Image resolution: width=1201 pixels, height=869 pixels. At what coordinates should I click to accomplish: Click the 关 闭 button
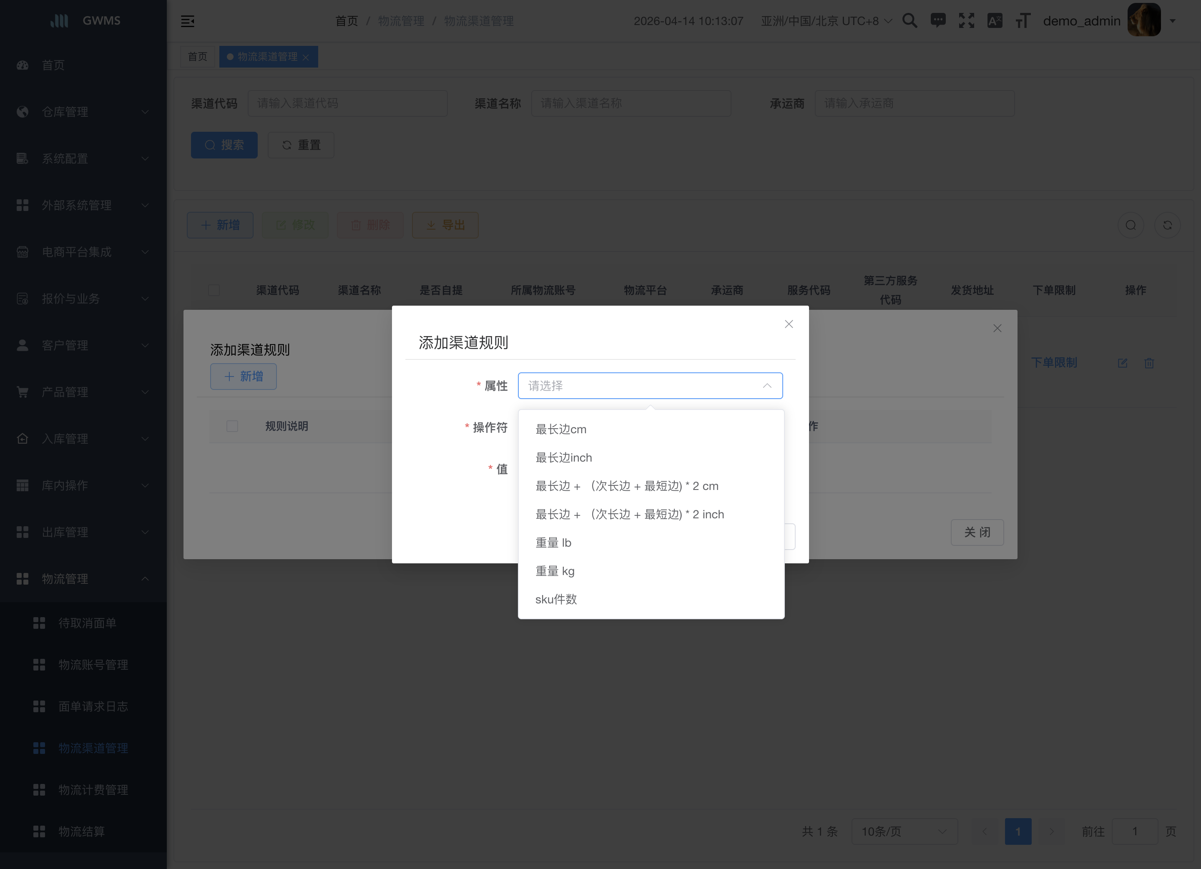point(977,532)
